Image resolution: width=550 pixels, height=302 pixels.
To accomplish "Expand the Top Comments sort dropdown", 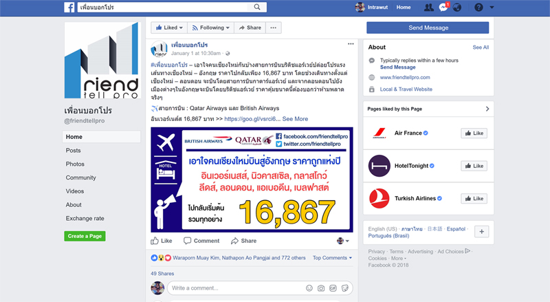I will (x=332, y=258).
